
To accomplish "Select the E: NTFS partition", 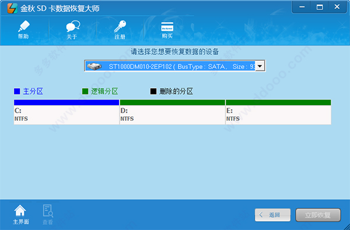I will coord(278,115).
